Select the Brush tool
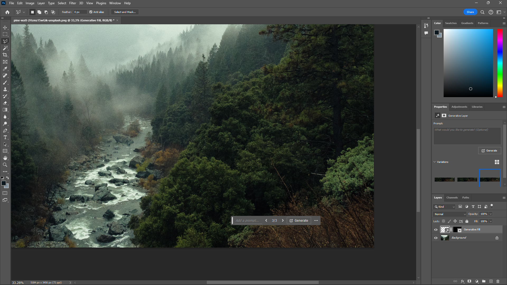 pyautogui.click(x=5, y=82)
